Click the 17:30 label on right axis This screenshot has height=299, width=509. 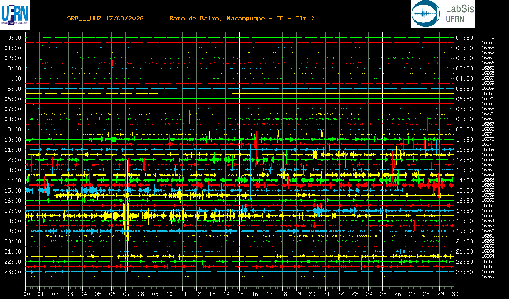click(464, 211)
